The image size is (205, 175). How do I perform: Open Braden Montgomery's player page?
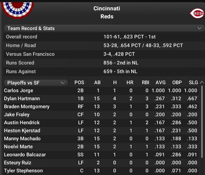point(27,107)
